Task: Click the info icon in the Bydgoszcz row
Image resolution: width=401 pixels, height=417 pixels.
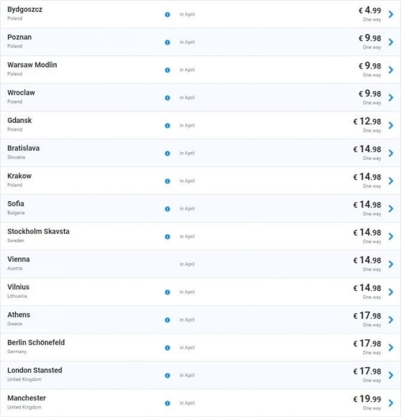Action: click(167, 14)
